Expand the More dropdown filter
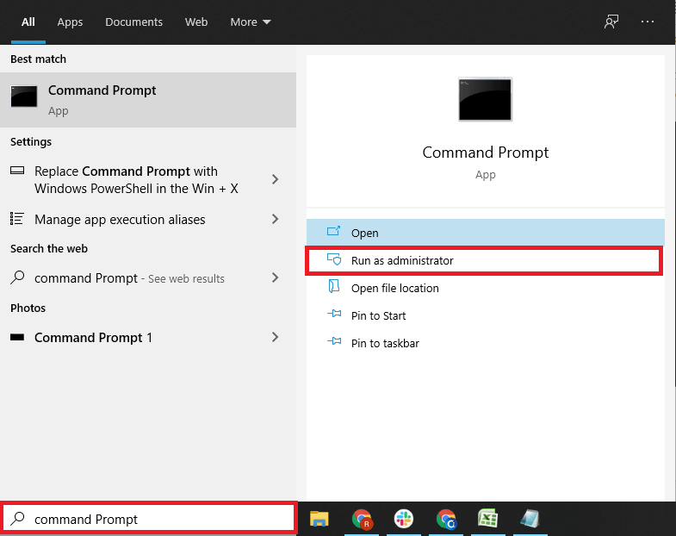This screenshot has height=536, width=676. click(x=250, y=22)
